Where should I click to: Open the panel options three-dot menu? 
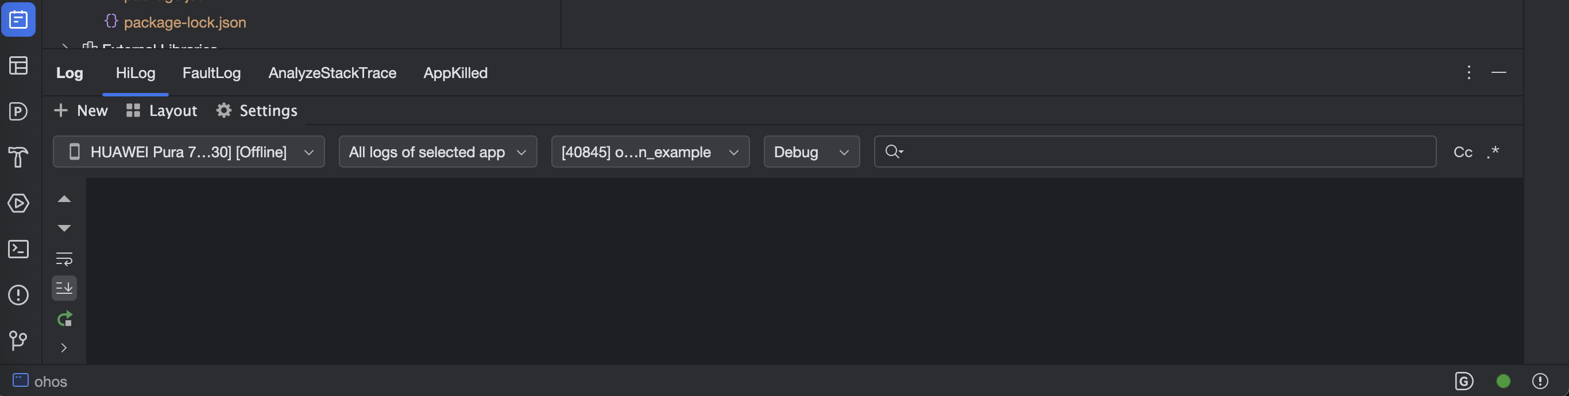tap(1468, 72)
